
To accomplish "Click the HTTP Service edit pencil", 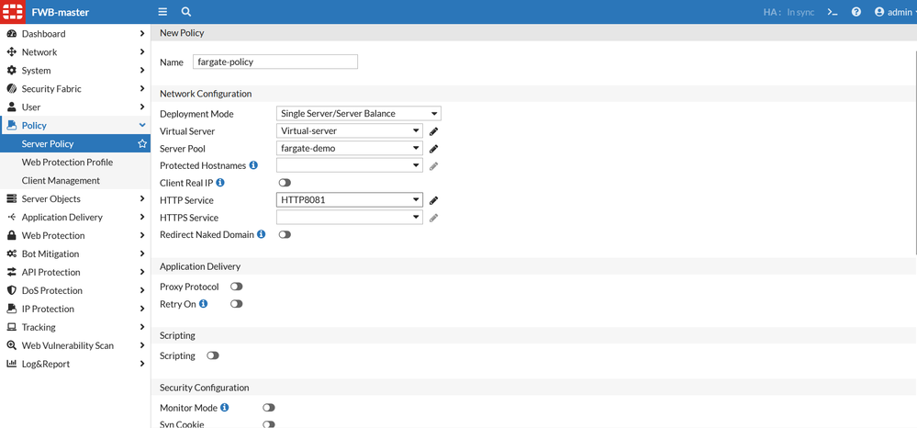I will [x=434, y=200].
